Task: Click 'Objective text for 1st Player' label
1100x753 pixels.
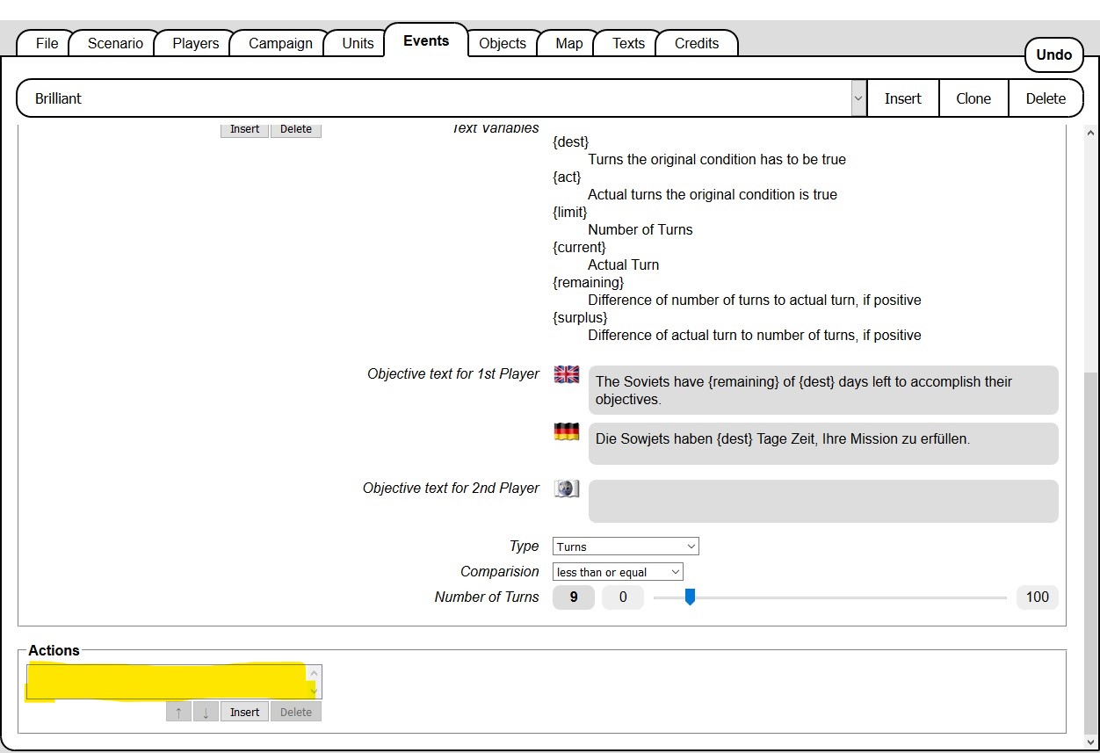Action: (x=453, y=373)
